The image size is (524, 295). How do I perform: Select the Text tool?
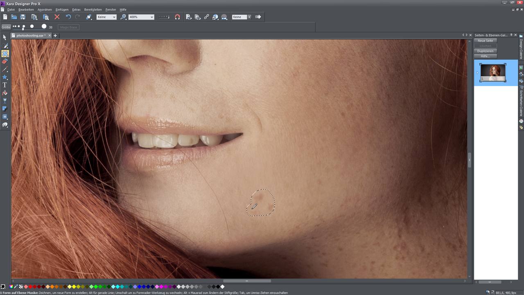click(5, 85)
